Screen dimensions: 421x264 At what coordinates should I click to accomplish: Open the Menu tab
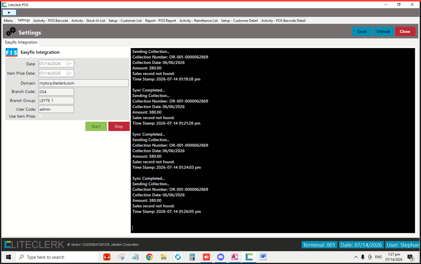point(8,21)
